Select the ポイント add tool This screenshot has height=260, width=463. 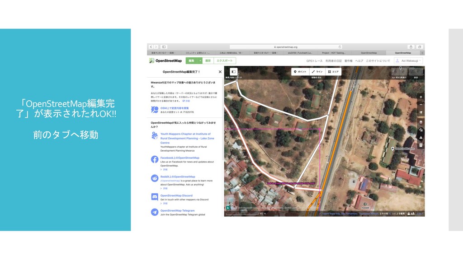pos(300,72)
